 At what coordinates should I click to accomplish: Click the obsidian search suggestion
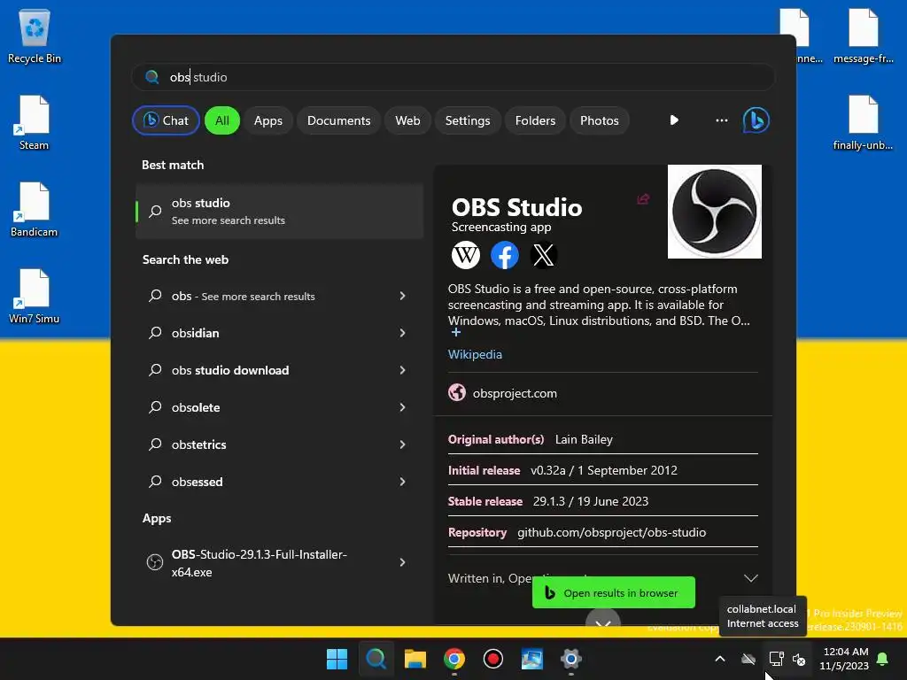pyautogui.click(x=196, y=333)
